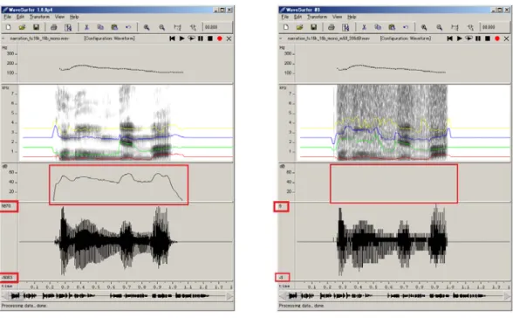Open file icon in left WaveSurfer window
513x318 pixels.
tap(22, 27)
